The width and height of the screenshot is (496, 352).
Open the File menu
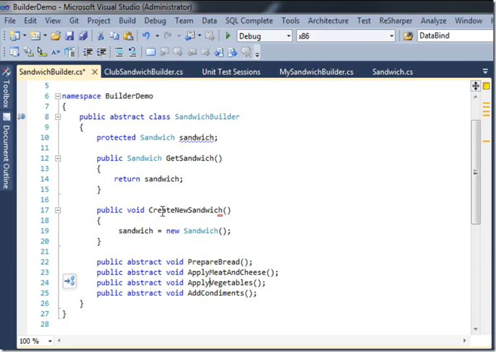[x=10, y=20]
